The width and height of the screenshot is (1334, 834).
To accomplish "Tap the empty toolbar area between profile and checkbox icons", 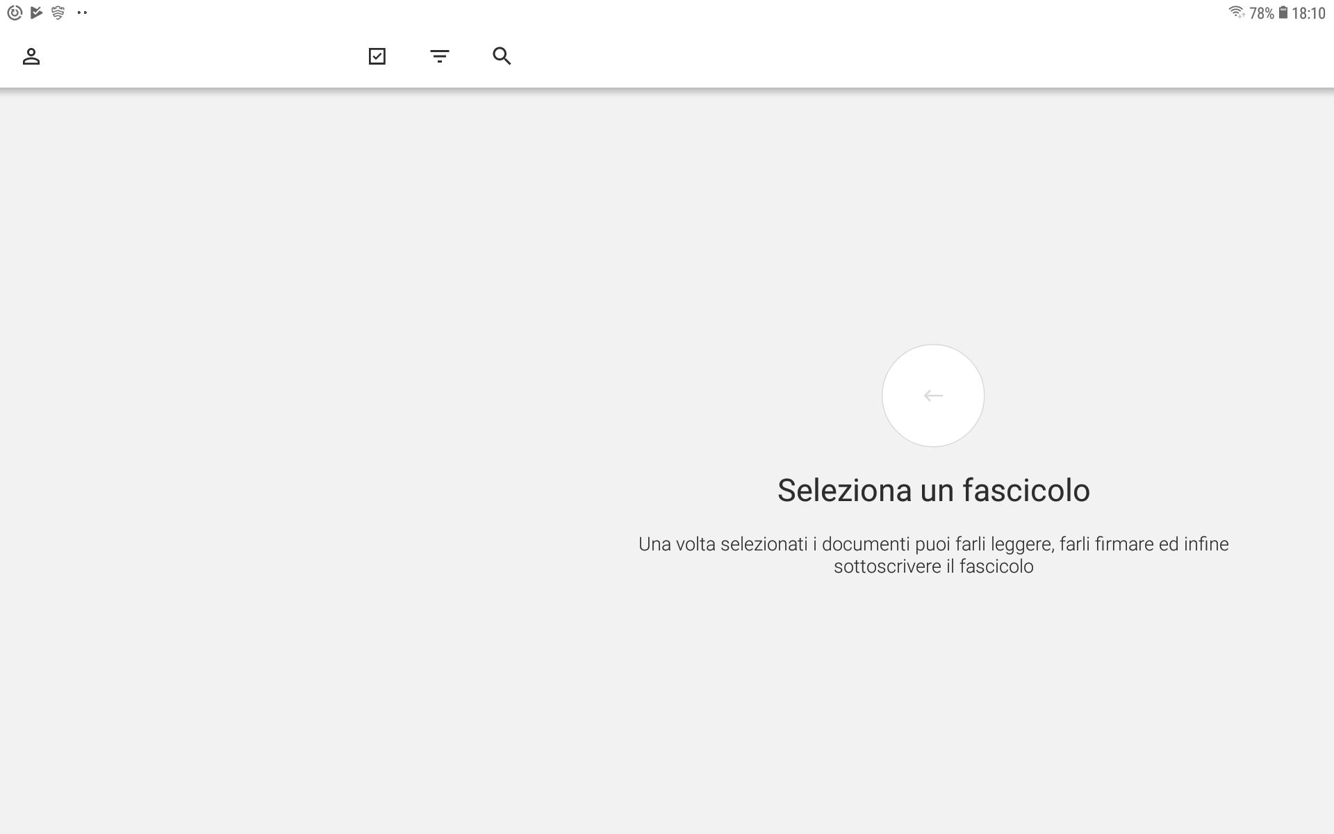I will (x=201, y=56).
